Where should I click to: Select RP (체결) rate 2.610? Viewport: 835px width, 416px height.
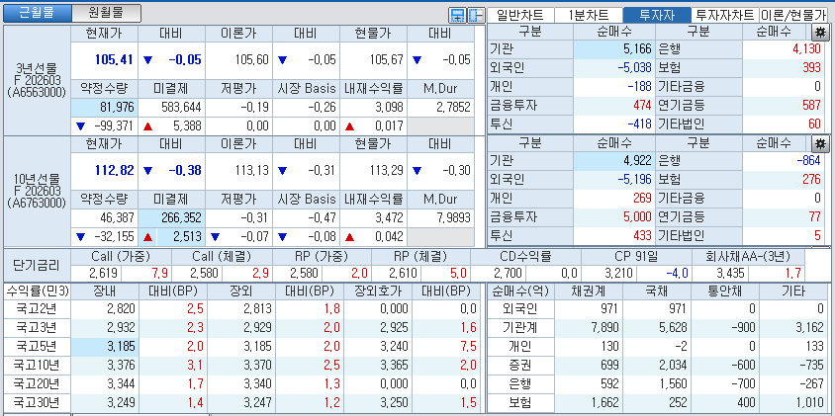coord(398,274)
